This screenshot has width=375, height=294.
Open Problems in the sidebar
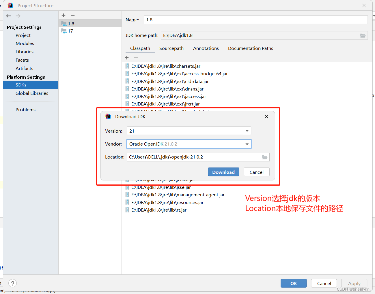point(25,110)
